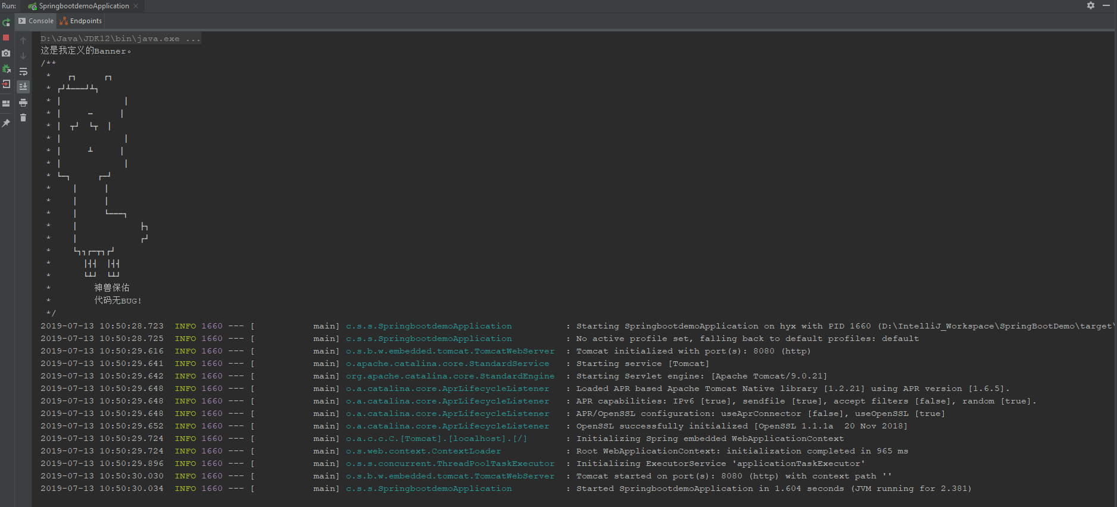Pin the run tab with the pin icon
Viewport: 1117px width, 507px height.
click(x=6, y=123)
